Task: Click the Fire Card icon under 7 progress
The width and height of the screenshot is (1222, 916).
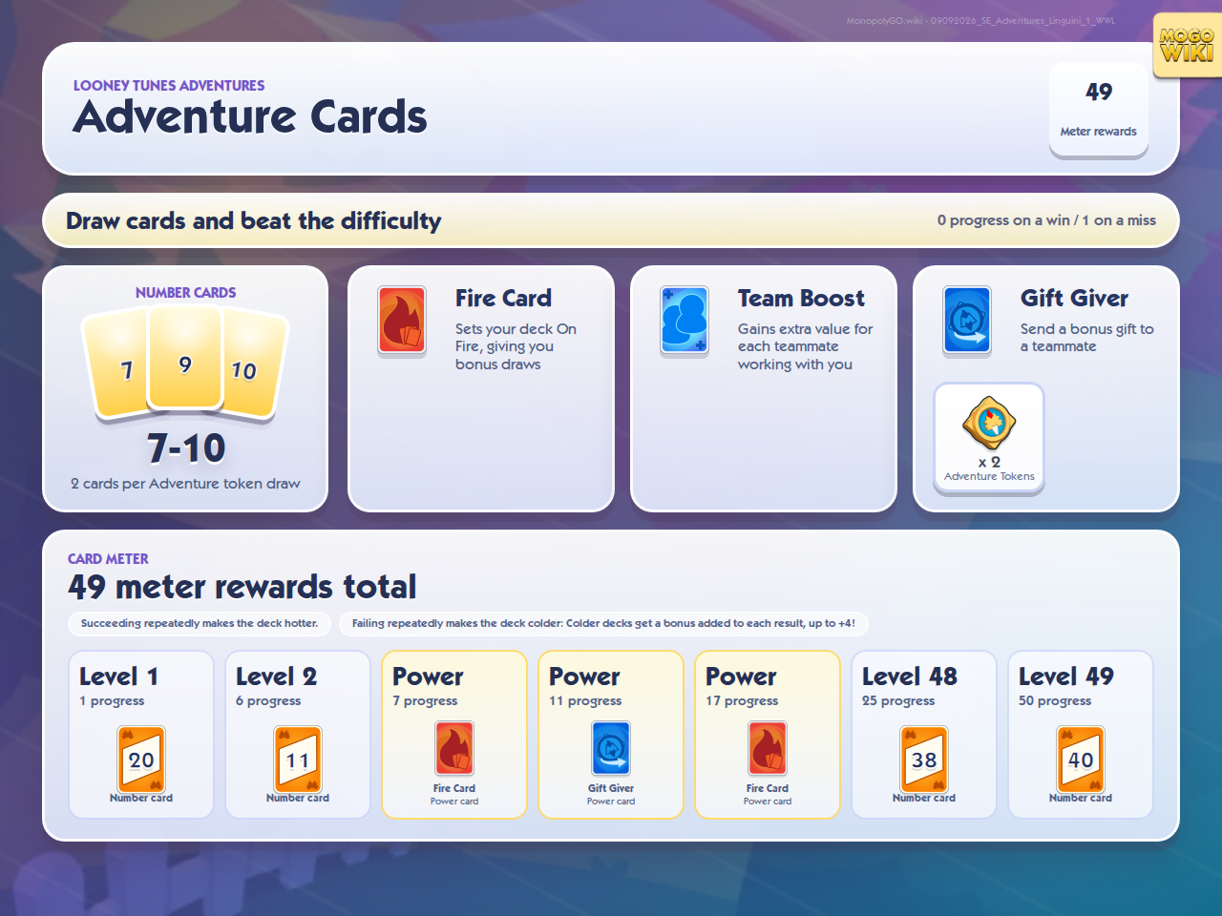Action: coord(454,749)
